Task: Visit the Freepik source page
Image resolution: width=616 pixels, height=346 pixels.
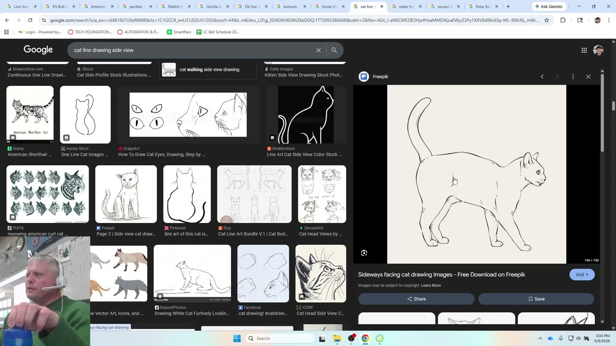Action: [582, 274]
